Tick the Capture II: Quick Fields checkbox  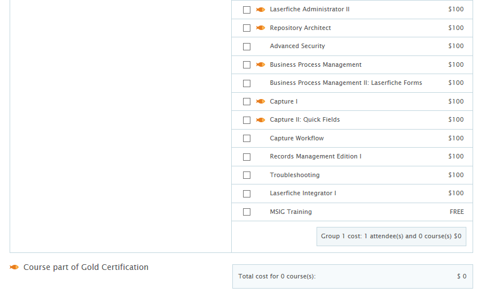tap(247, 120)
